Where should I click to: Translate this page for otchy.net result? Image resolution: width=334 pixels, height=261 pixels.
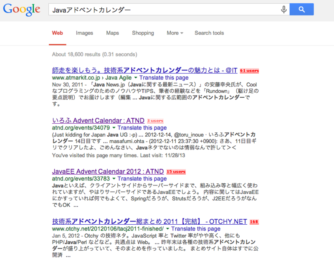click(x=196, y=228)
